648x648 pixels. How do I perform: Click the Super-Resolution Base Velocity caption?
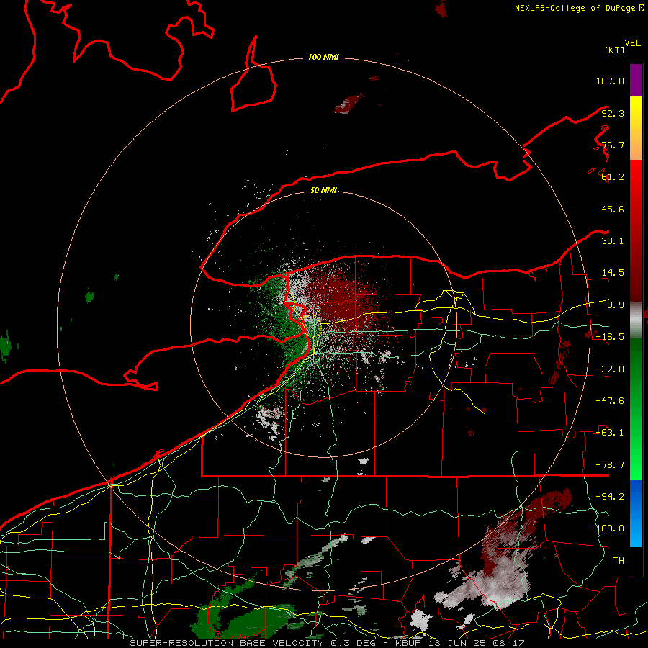(x=327, y=643)
